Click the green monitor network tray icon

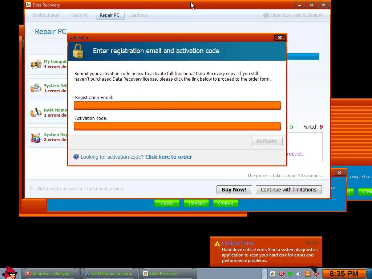[x=290, y=274]
